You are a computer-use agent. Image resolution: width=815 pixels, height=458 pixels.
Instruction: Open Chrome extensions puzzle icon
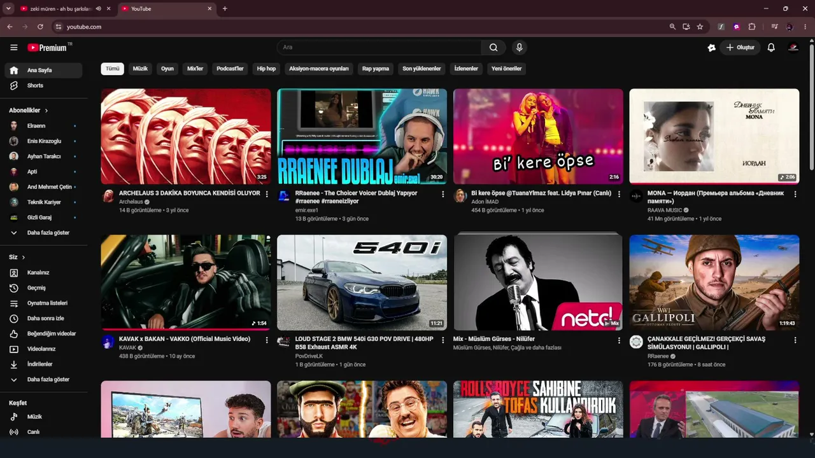click(752, 27)
